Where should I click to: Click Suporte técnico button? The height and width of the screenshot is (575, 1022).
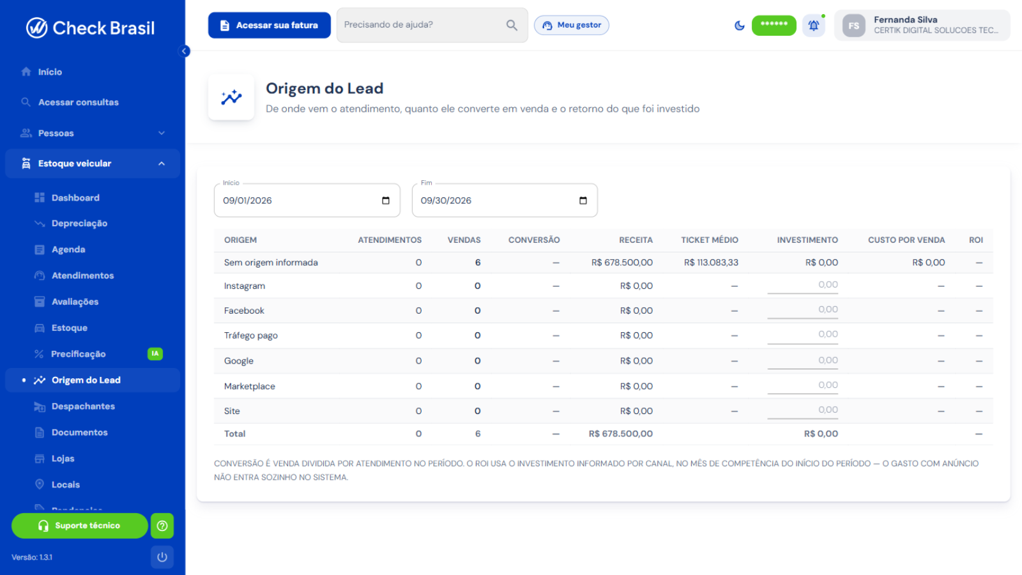[x=80, y=526]
